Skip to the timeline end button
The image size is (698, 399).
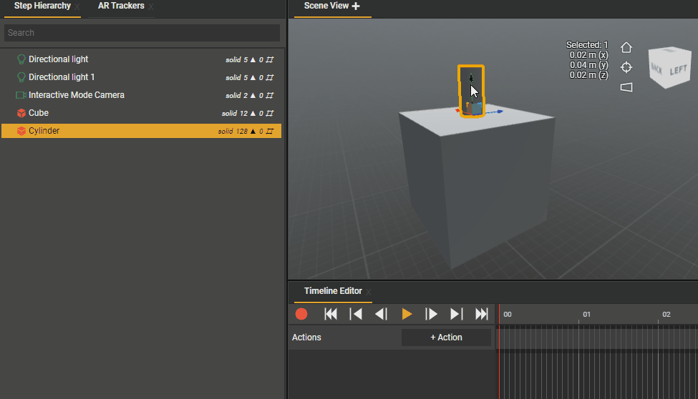tap(482, 314)
